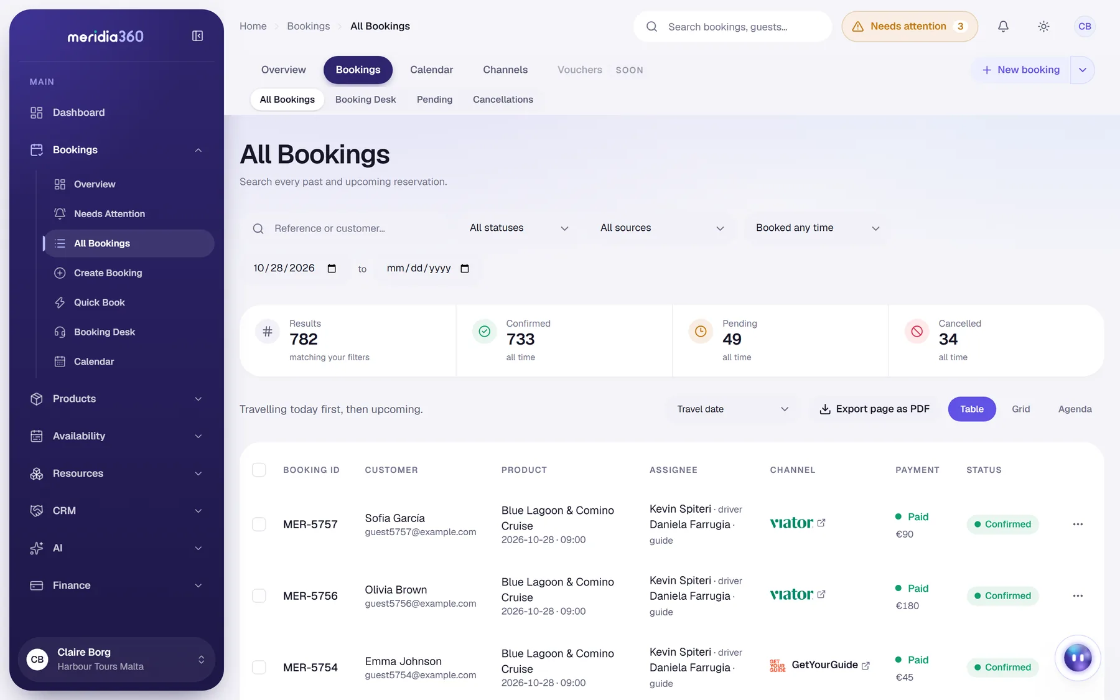1120x700 pixels.
Task: Check the MER-5757 row checkbox
Action: click(x=259, y=524)
